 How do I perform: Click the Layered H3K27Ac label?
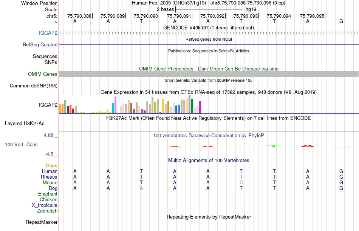click(x=25, y=124)
